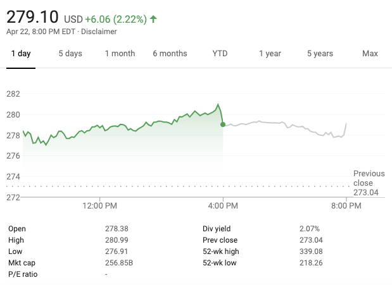
Task: Open the Disclaimer link
Action: [99, 32]
